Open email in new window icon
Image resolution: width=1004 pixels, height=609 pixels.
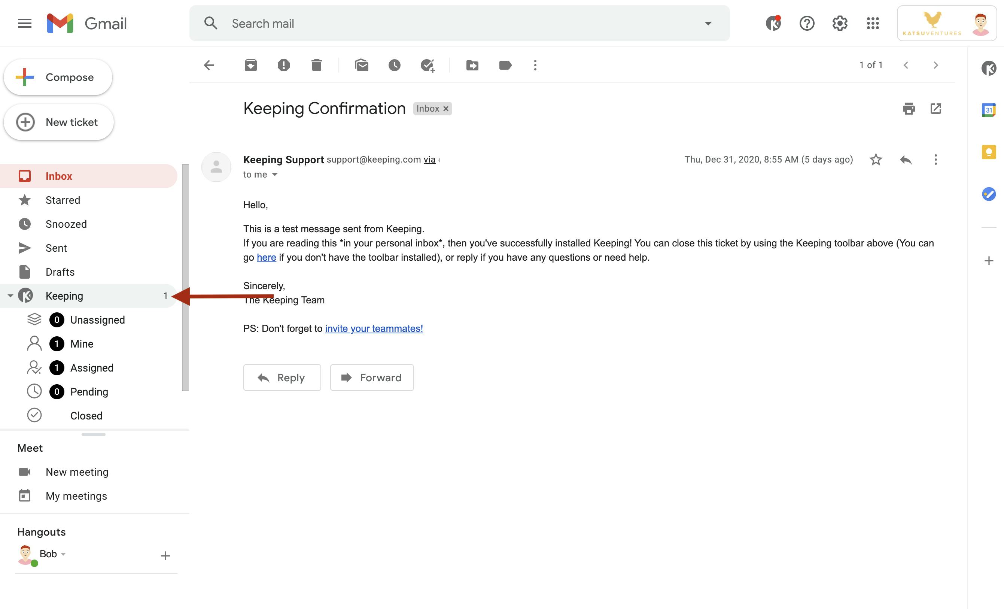(935, 109)
